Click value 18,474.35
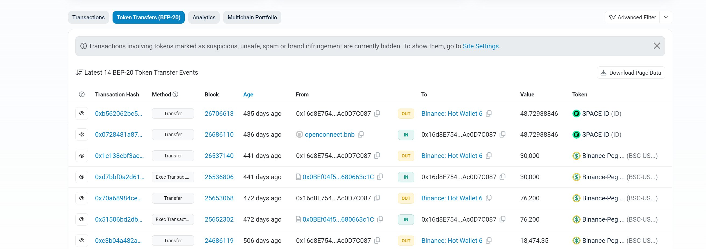The width and height of the screenshot is (706, 249). [x=534, y=240]
